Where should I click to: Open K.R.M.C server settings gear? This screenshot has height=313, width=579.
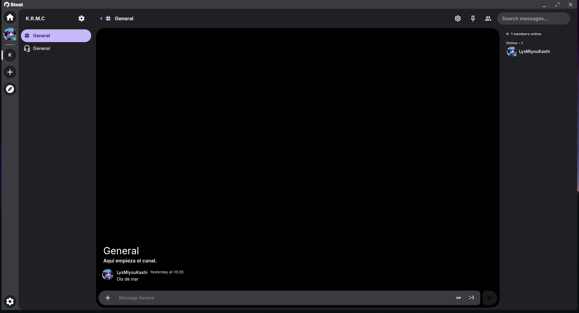pyautogui.click(x=82, y=18)
